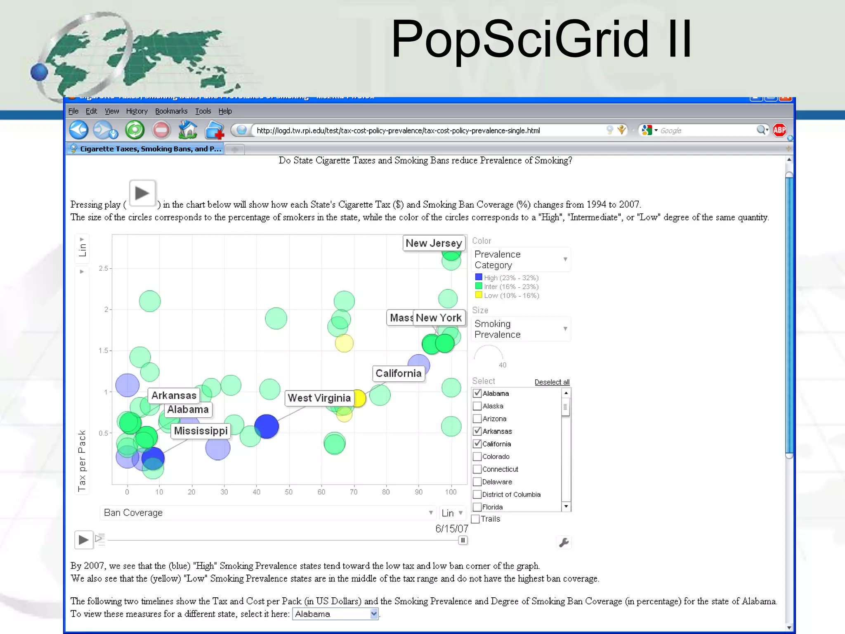The width and height of the screenshot is (845, 634).
Task: Expand the Ban Coverage axis dropdown
Action: pyautogui.click(x=268, y=513)
